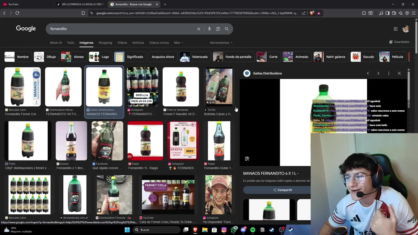Screen dimensions: 418x235
Task: Open the Google account avatar
Action: click(406, 29)
